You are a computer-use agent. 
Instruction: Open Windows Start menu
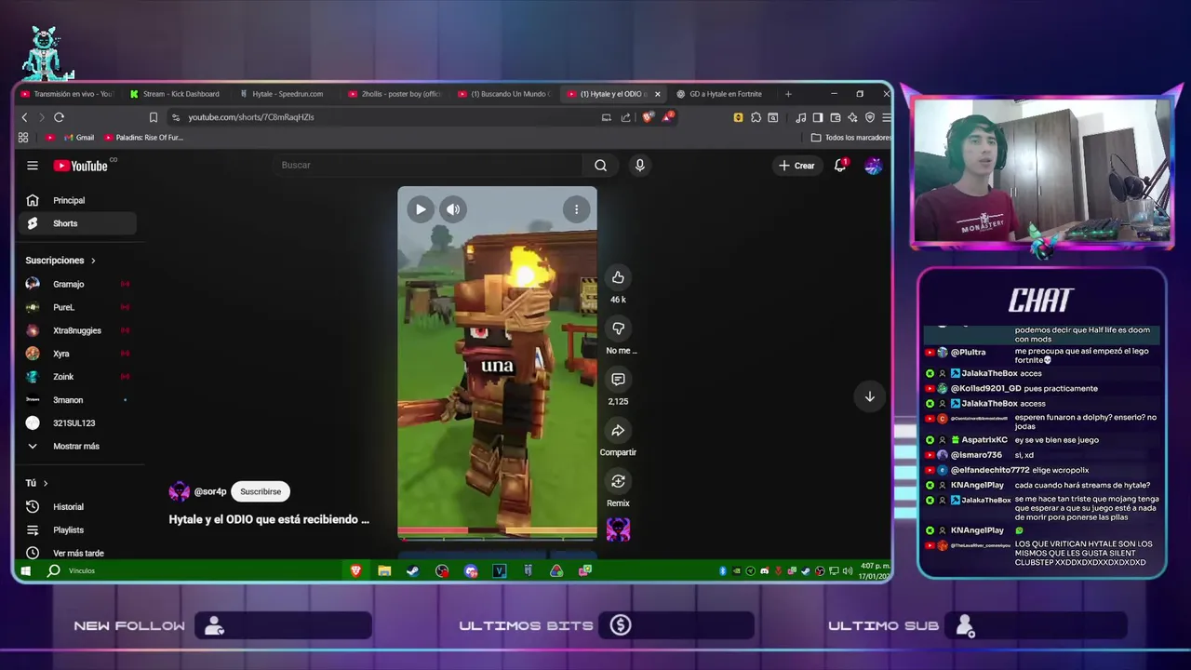pos(26,570)
